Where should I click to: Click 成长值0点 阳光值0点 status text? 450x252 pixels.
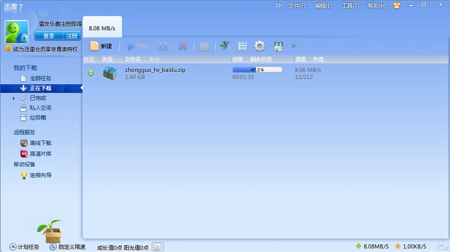(x=123, y=248)
